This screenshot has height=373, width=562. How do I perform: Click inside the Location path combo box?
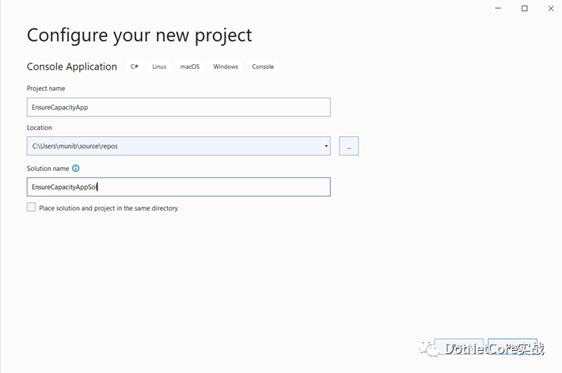click(174, 146)
